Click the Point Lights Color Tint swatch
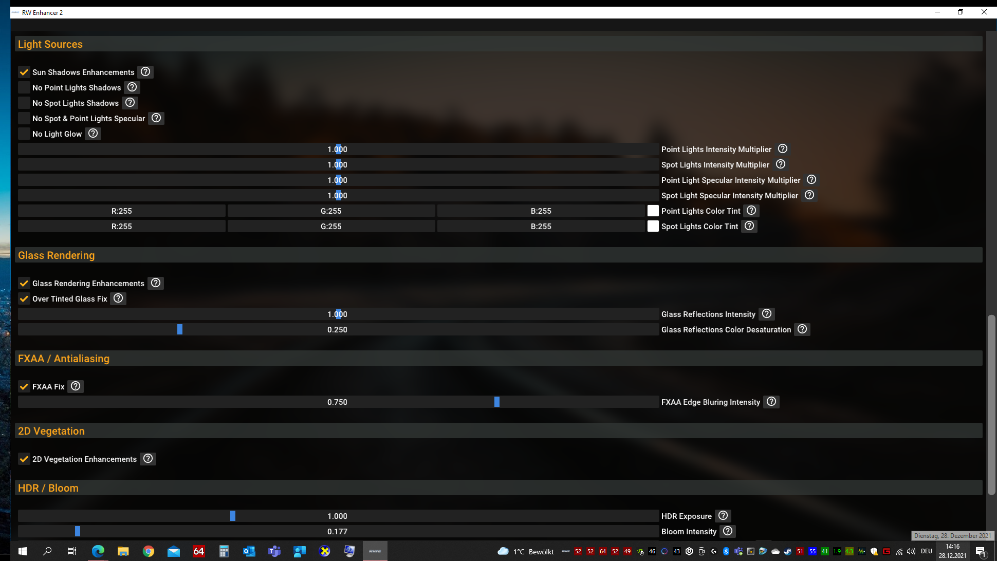Viewport: 997px width, 561px height. (653, 211)
